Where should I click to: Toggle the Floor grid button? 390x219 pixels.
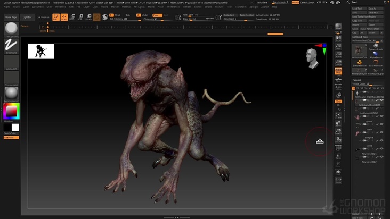point(338,79)
